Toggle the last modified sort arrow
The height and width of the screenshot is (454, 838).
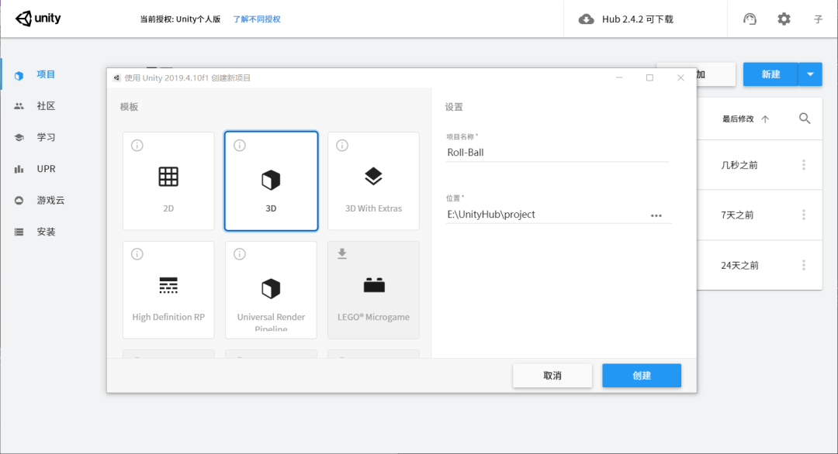click(x=765, y=119)
